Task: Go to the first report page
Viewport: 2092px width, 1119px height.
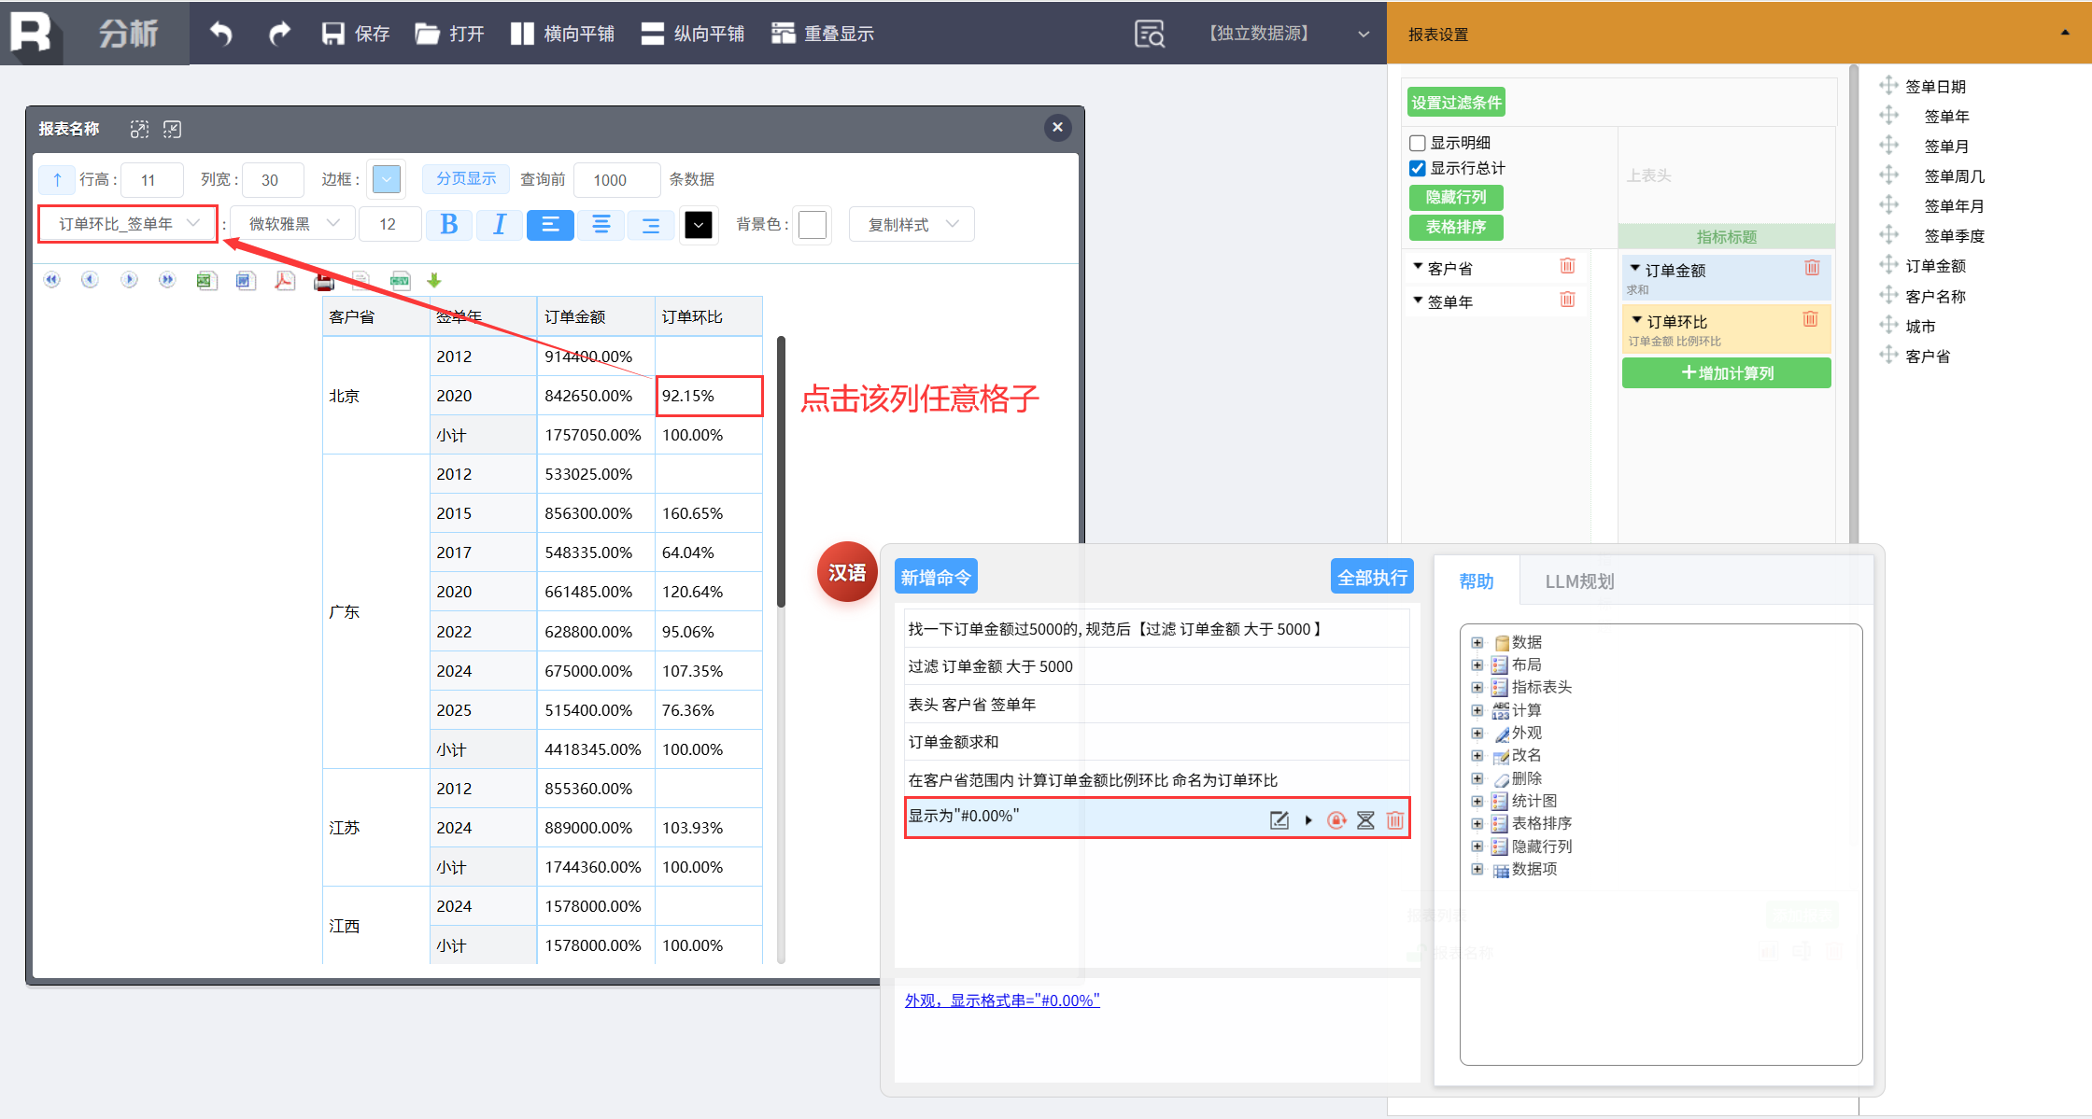Action: point(51,280)
